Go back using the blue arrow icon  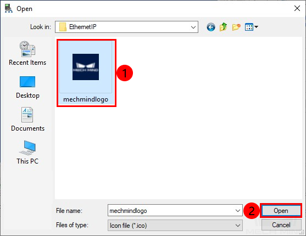tap(211, 27)
